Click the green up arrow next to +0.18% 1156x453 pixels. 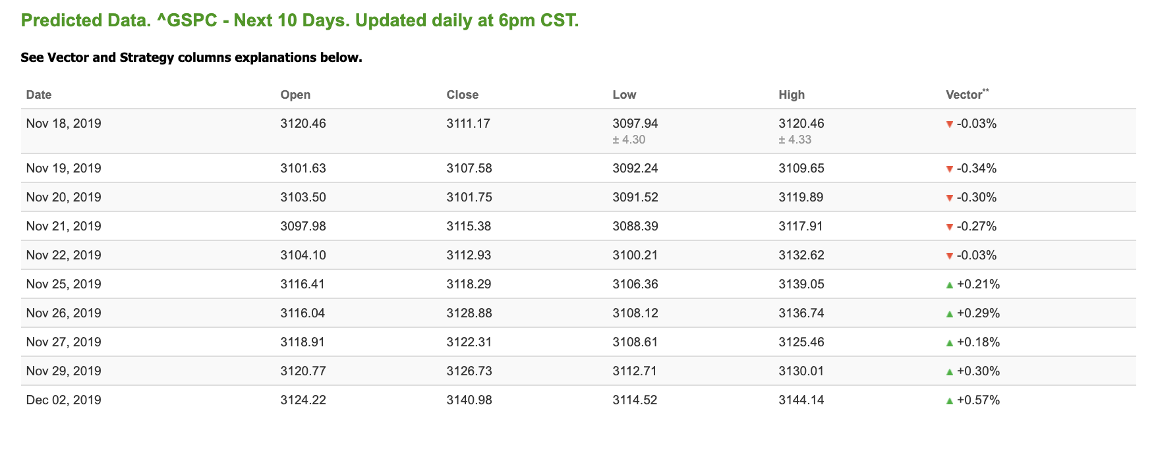pos(949,343)
